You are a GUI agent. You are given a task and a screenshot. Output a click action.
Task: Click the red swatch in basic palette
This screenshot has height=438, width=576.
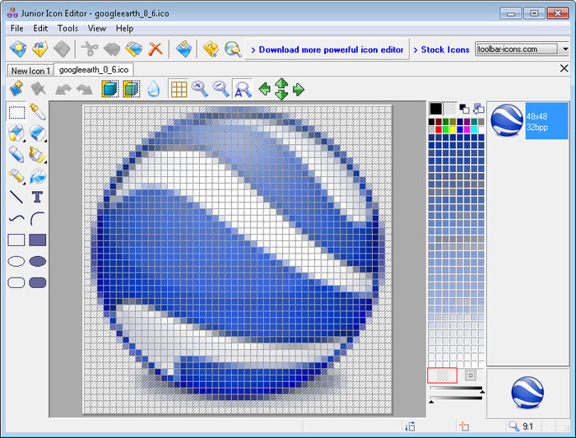pos(439,129)
